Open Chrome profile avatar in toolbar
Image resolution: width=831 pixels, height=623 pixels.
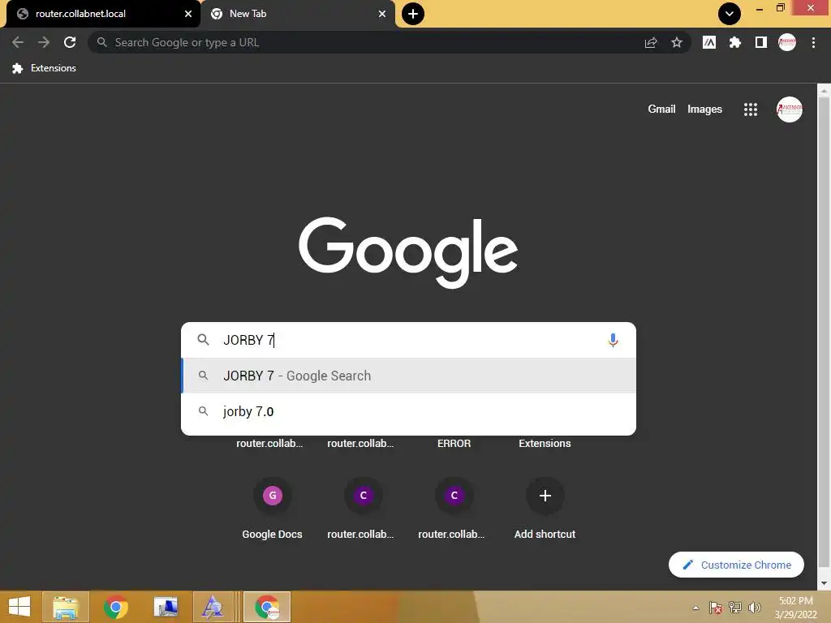pyautogui.click(x=787, y=42)
